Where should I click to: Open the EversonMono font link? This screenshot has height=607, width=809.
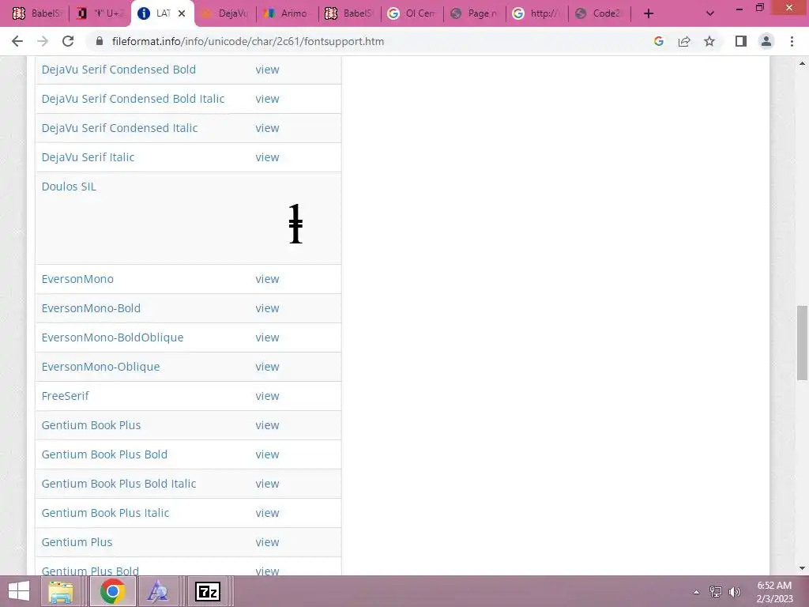[x=77, y=279]
